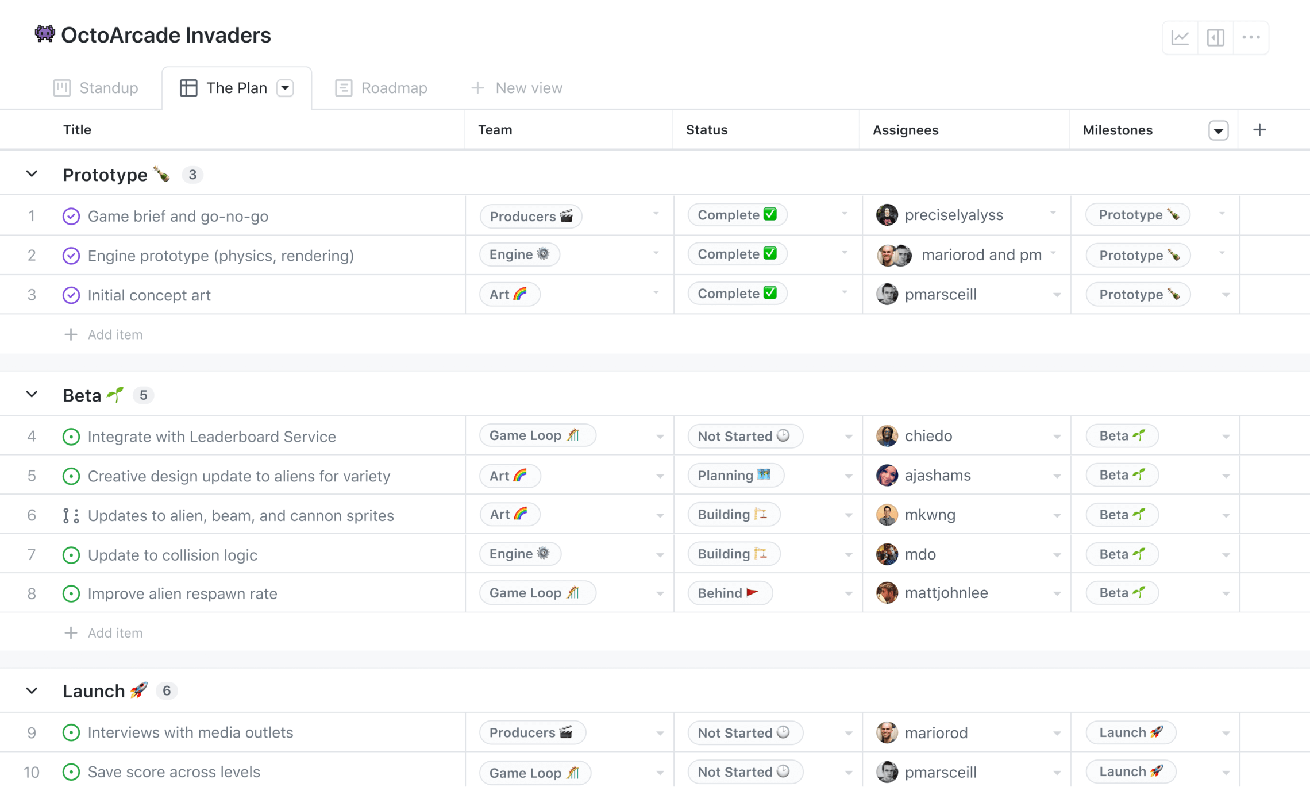The image size is (1310, 787).
Task: Click the open issue icon beside Update to collision logic
Action: click(71, 555)
